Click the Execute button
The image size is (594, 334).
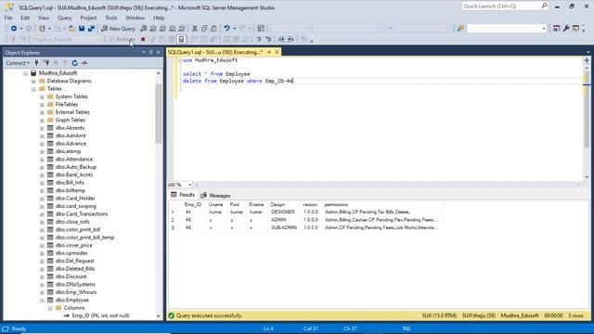tap(122, 39)
